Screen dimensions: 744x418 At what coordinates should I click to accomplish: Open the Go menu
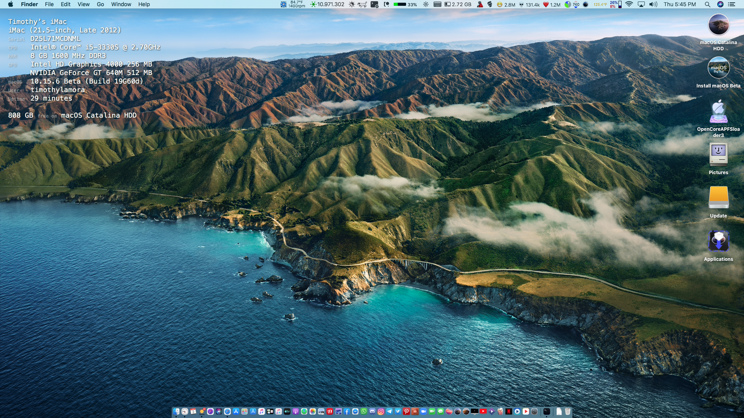tap(100, 4)
